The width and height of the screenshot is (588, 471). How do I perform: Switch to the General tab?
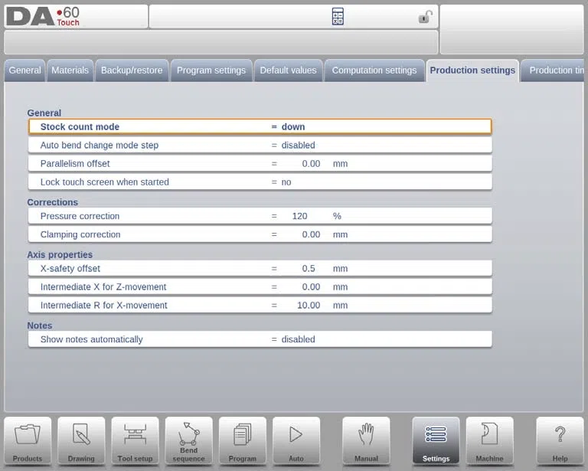[x=24, y=70]
